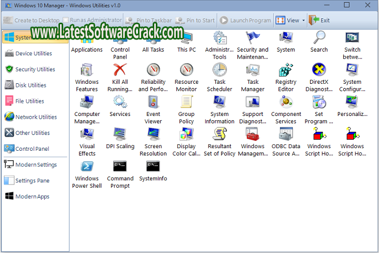Open the System icon in the grid
The width and height of the screenshot is (379, 253).
click(286, 42)
